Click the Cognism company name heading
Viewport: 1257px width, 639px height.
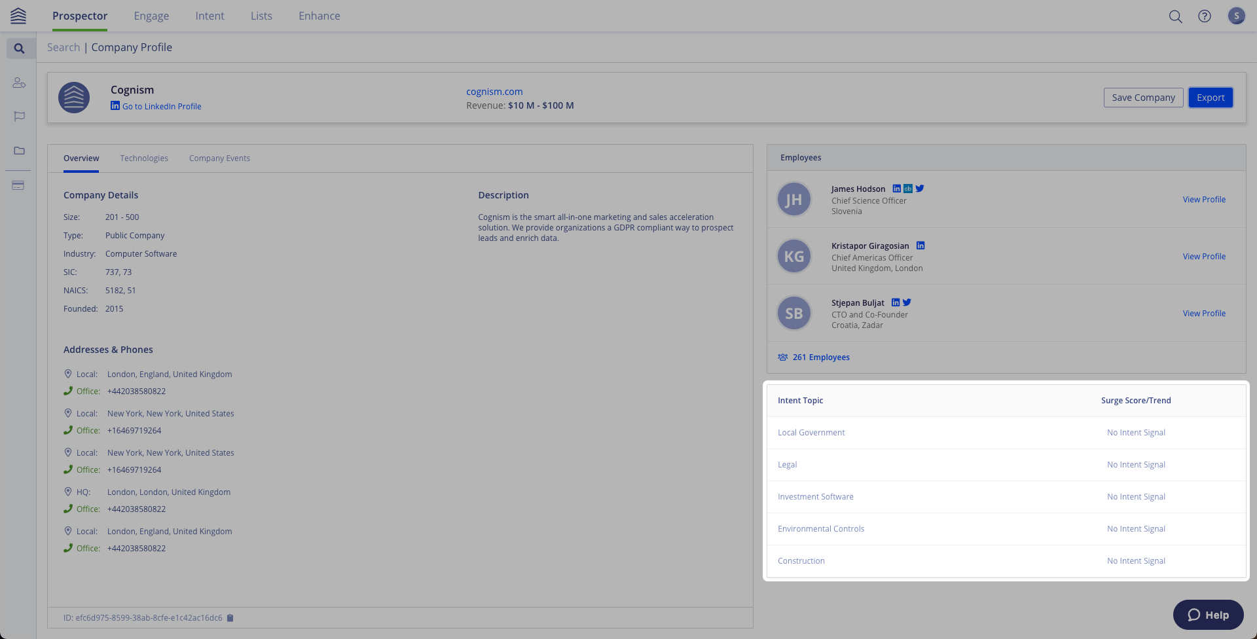[132, 90]
